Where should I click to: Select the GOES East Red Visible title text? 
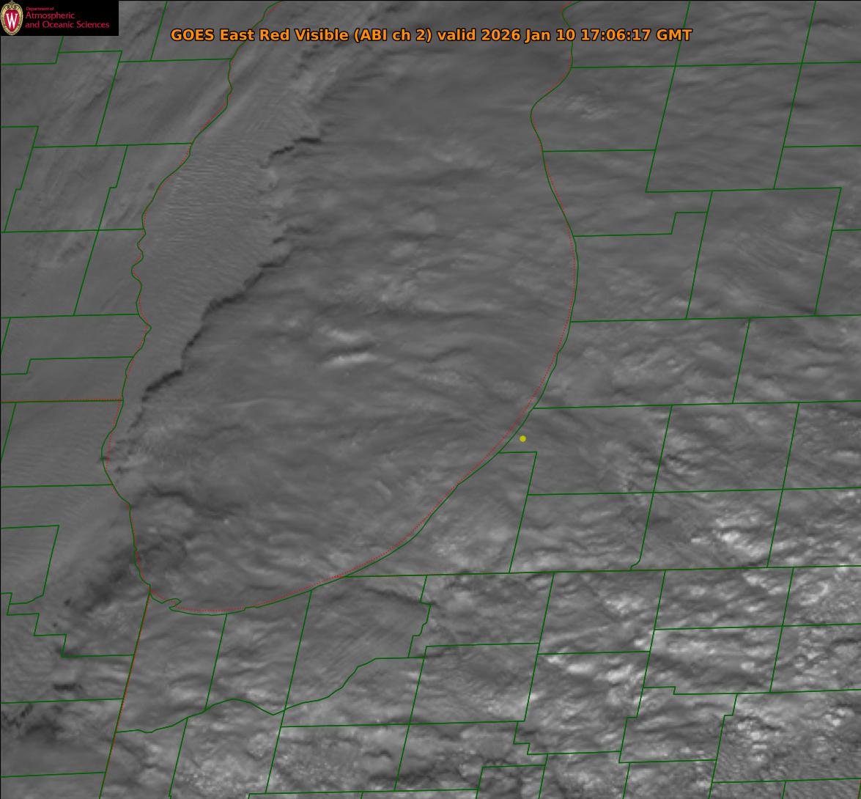tap(259, 34)
